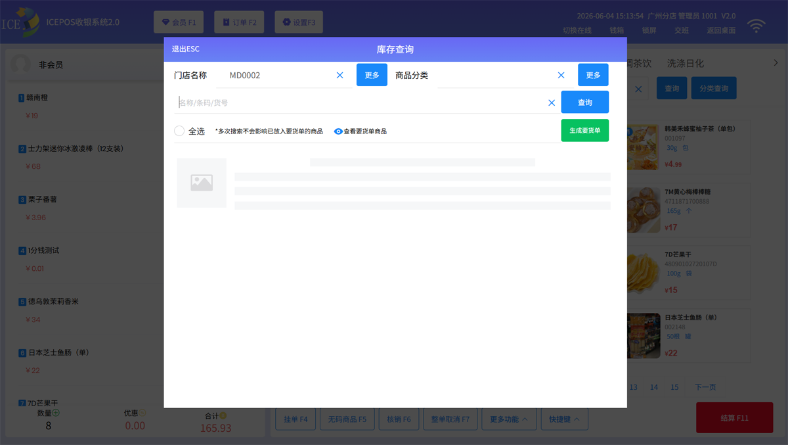Click background 查询 button beside 分类查询
Screen dimensions: 788x445
tap(672, 88)
